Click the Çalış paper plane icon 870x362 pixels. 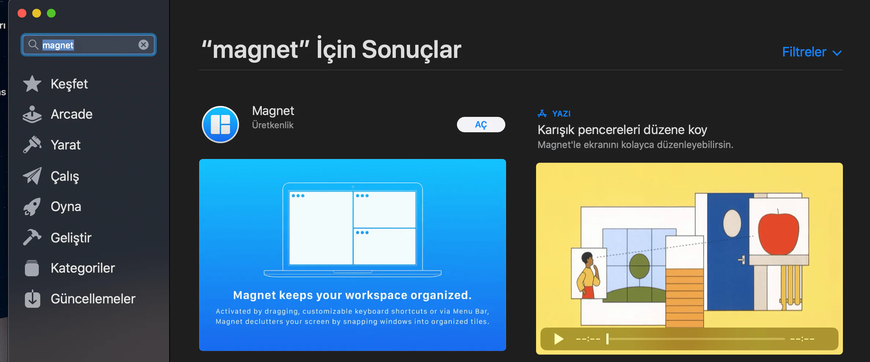(x=32, y=176)
